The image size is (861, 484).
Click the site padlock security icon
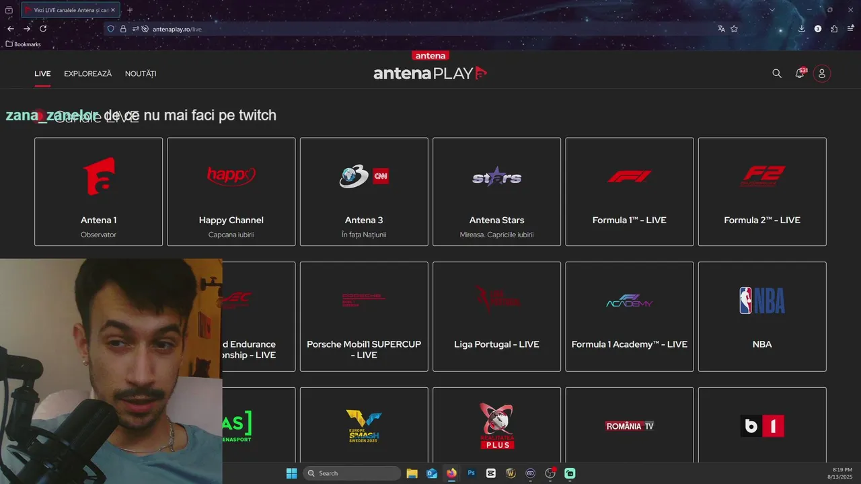click(123, 29)
